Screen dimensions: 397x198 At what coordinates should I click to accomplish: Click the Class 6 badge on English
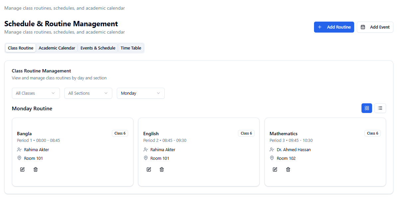tap(246, 133)
